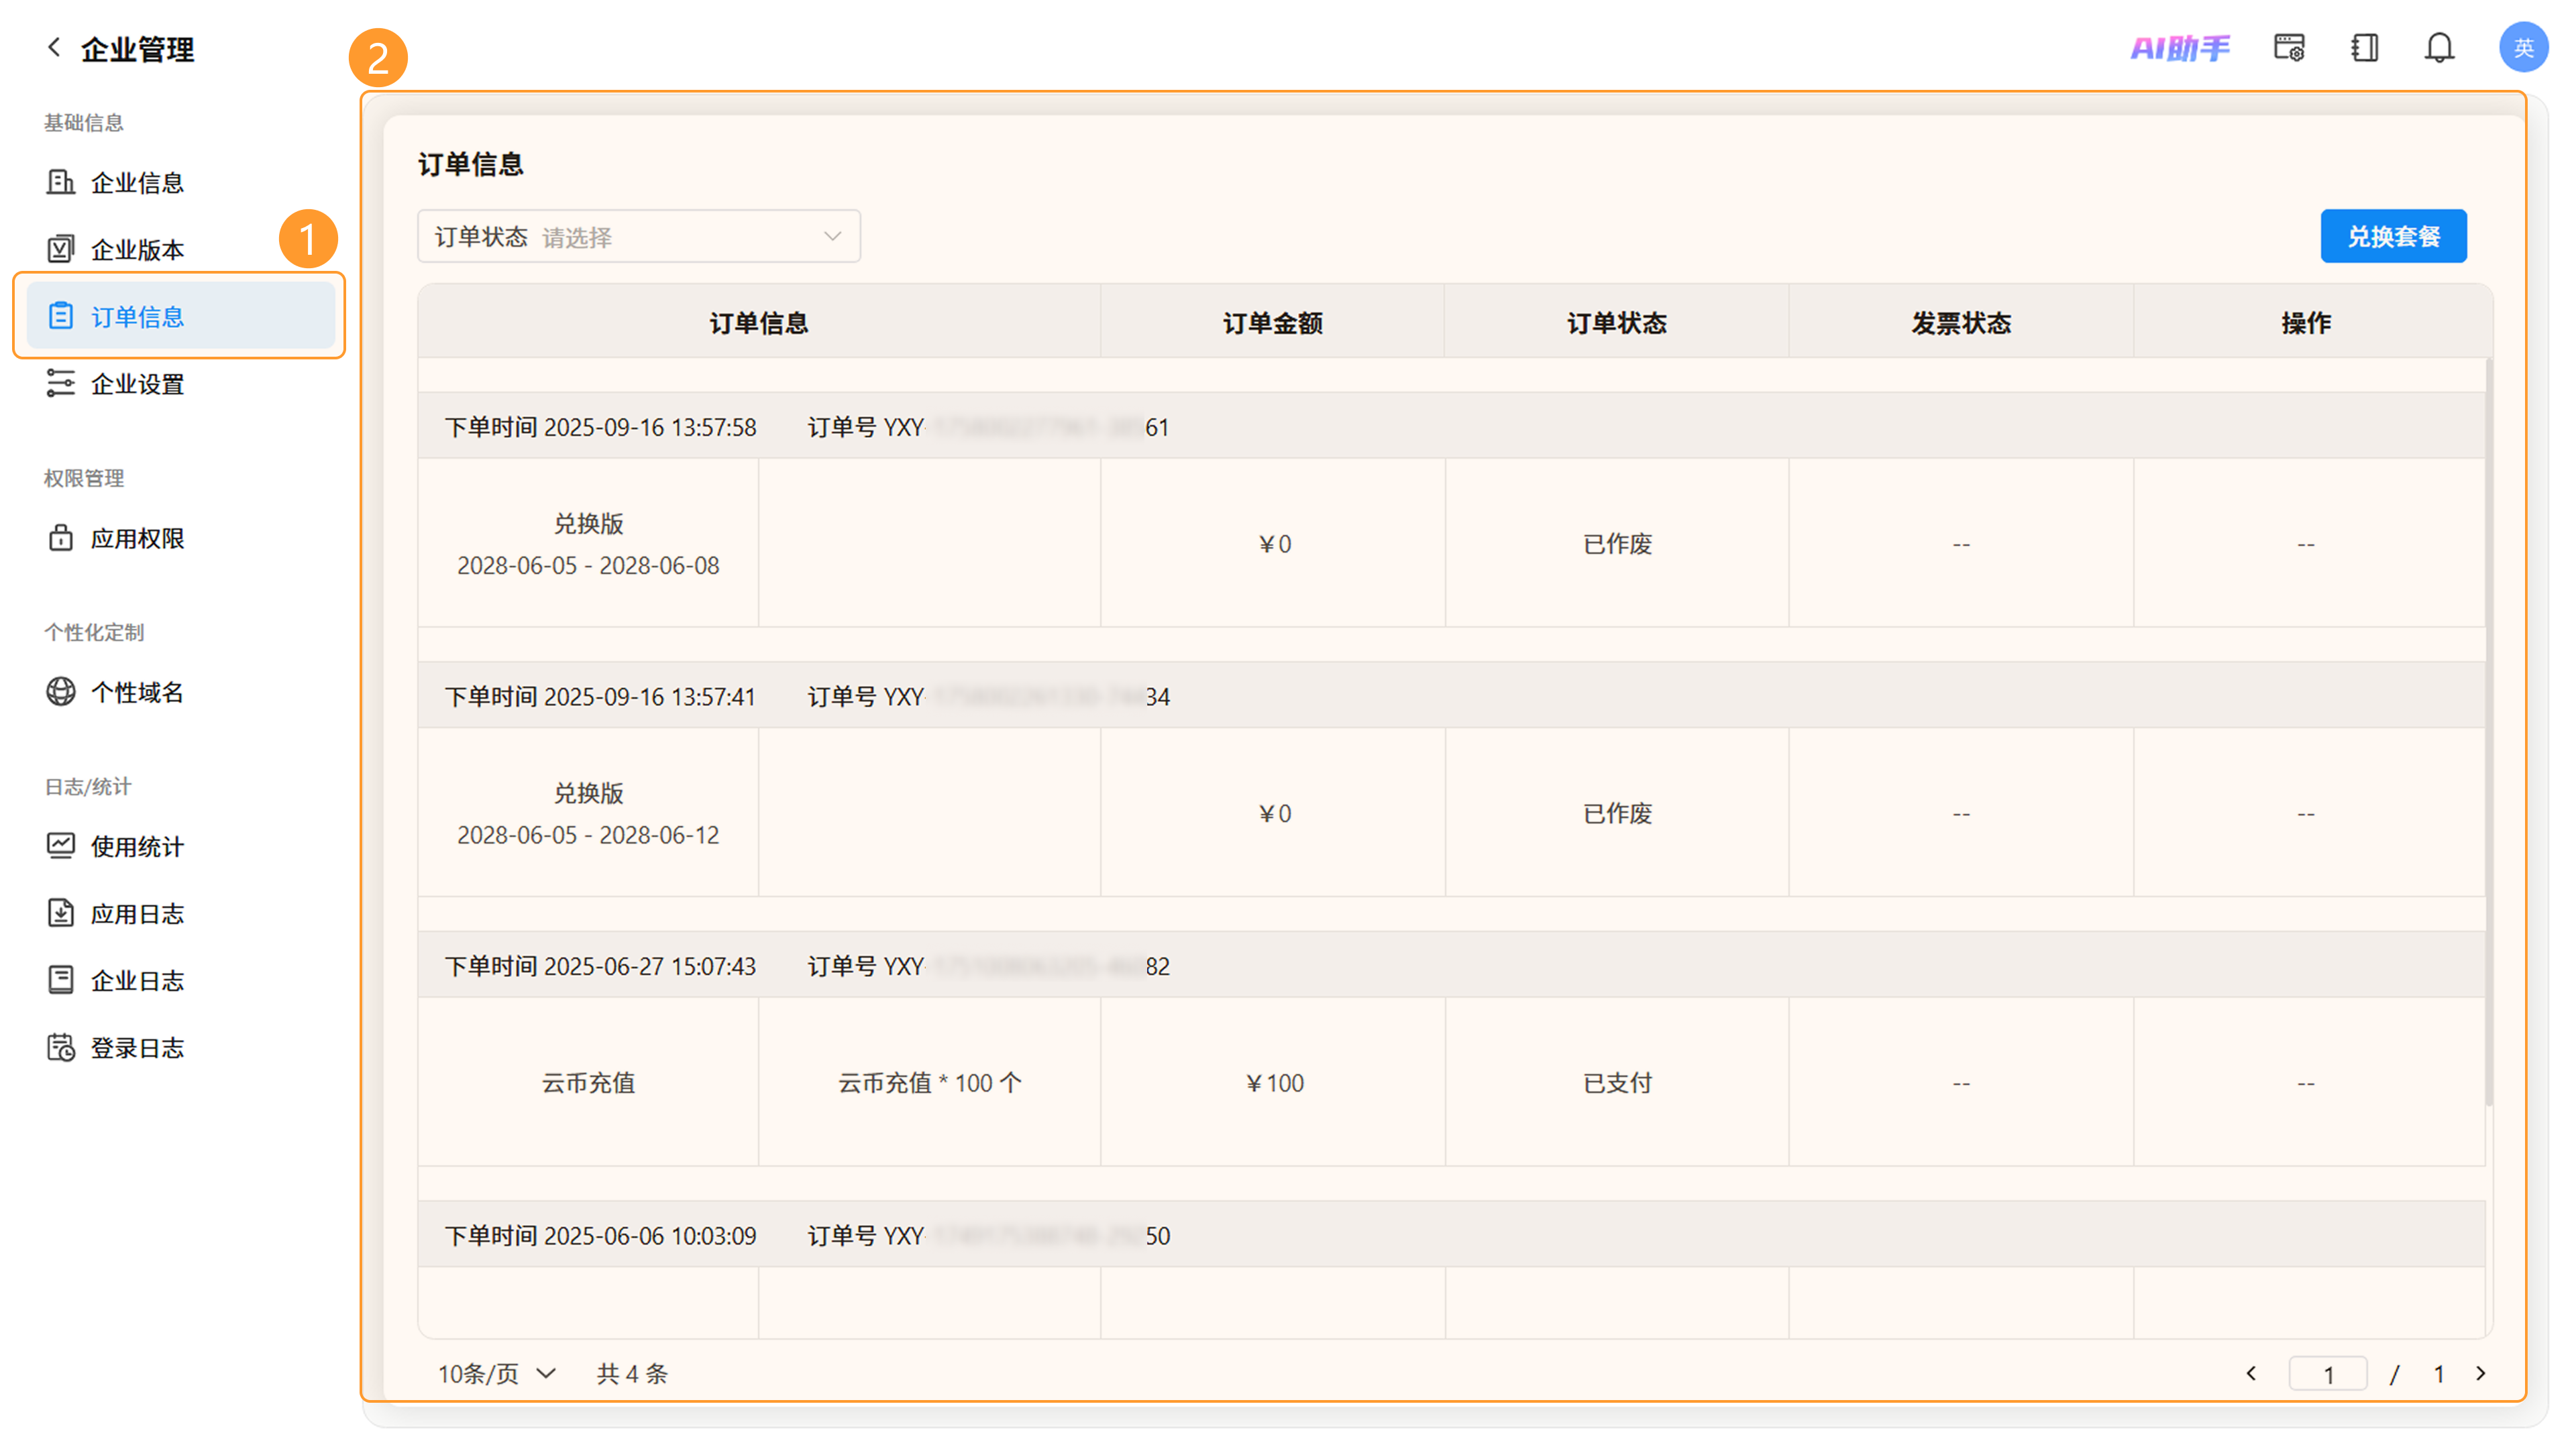Click the 兑换套餐 button
2576x1447 pixels.
click(2393, 237)
